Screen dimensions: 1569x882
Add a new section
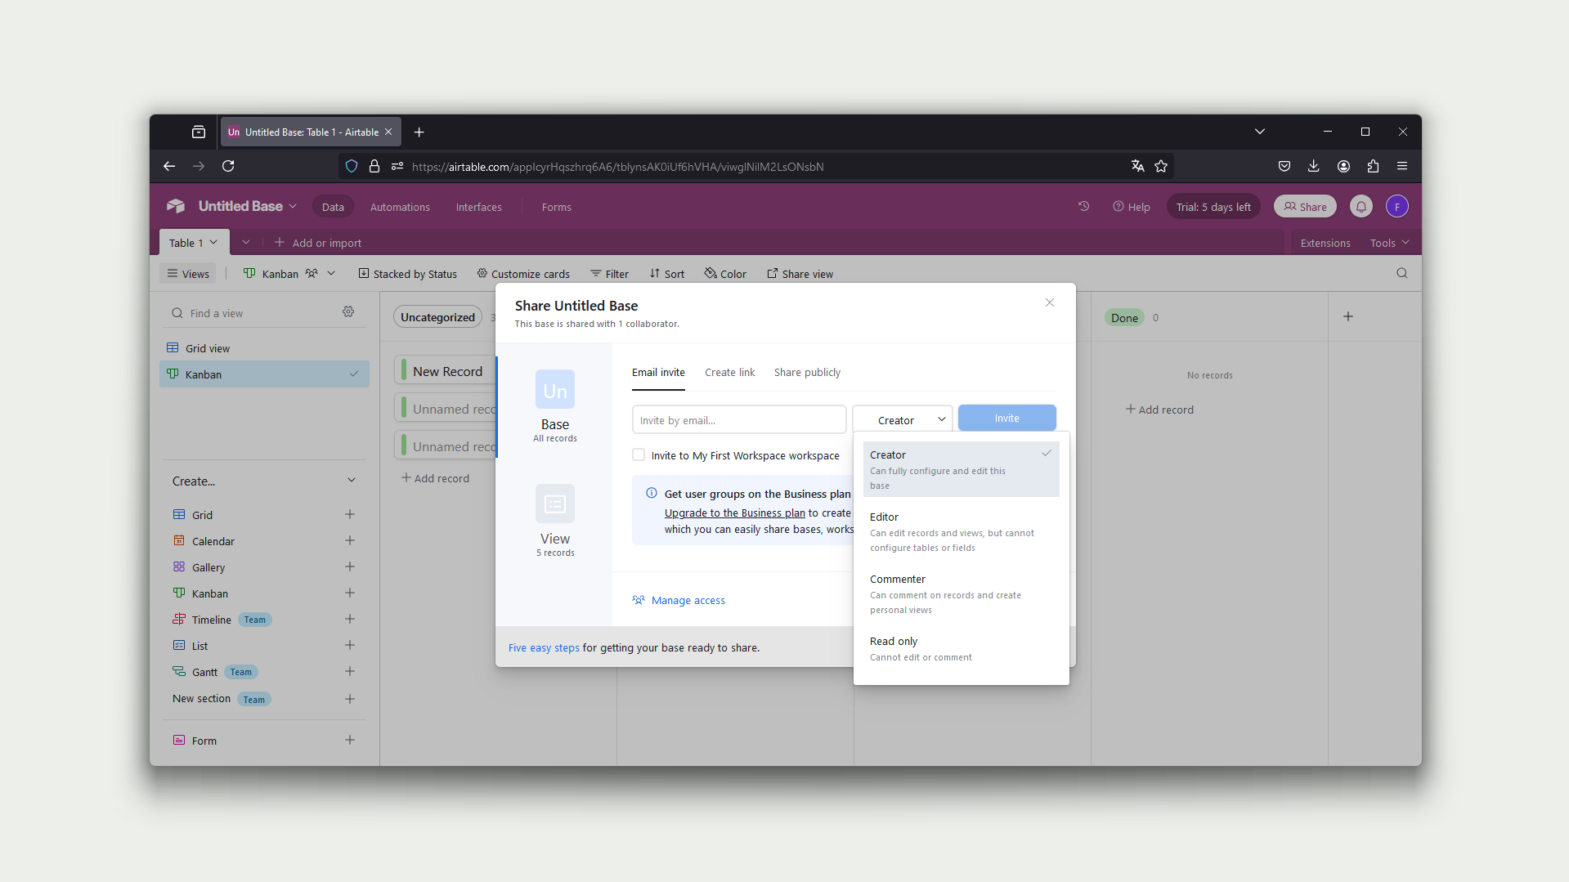(x=350, y=699)
